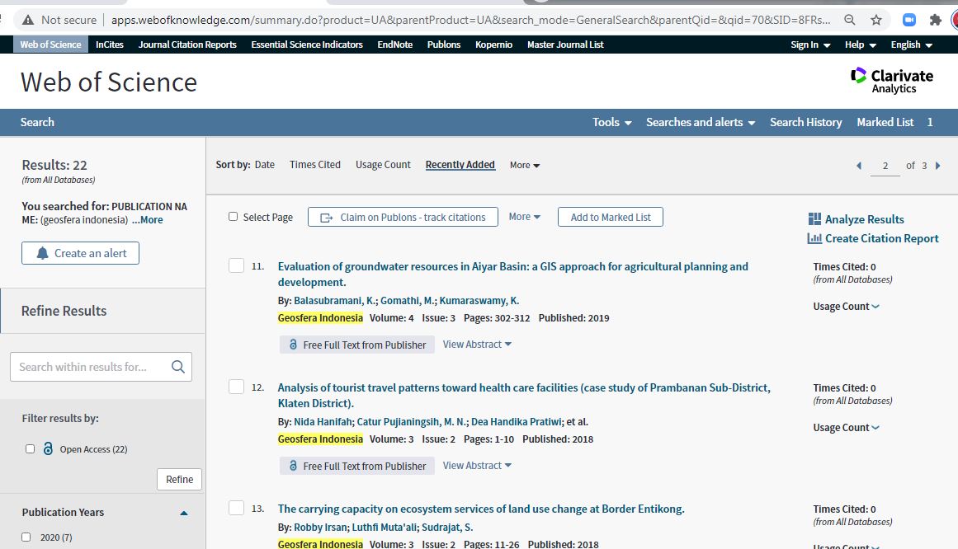Click the Create Citation Report bar-chart icon
The image size is (958, 549).
pos(814,238)
